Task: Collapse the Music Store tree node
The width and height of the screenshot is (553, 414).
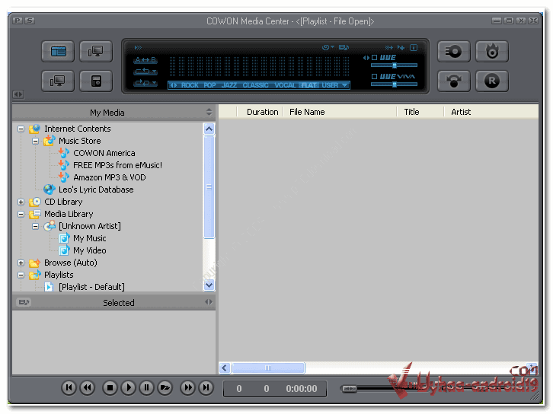Action: pyautogui.click(x=35, y=142)
